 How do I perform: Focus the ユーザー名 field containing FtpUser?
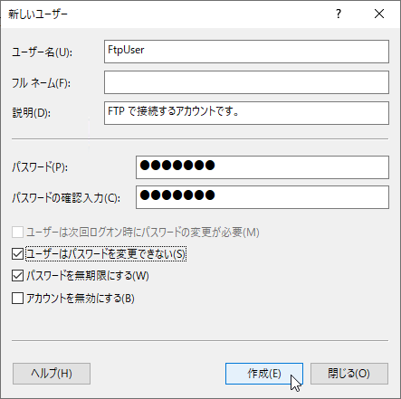coord(246,52)
